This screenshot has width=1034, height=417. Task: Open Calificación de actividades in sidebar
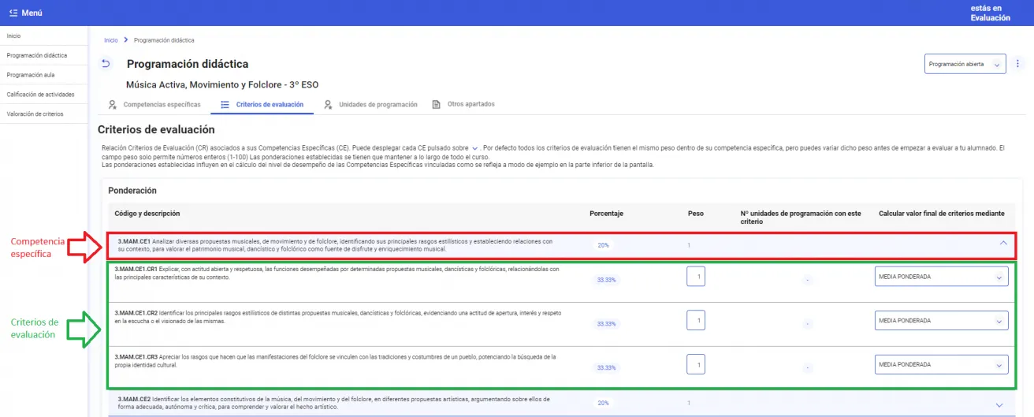click(40, 95)
